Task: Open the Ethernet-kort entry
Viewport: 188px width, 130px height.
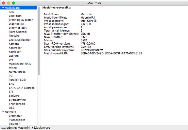Action: [x=18, y=28]
